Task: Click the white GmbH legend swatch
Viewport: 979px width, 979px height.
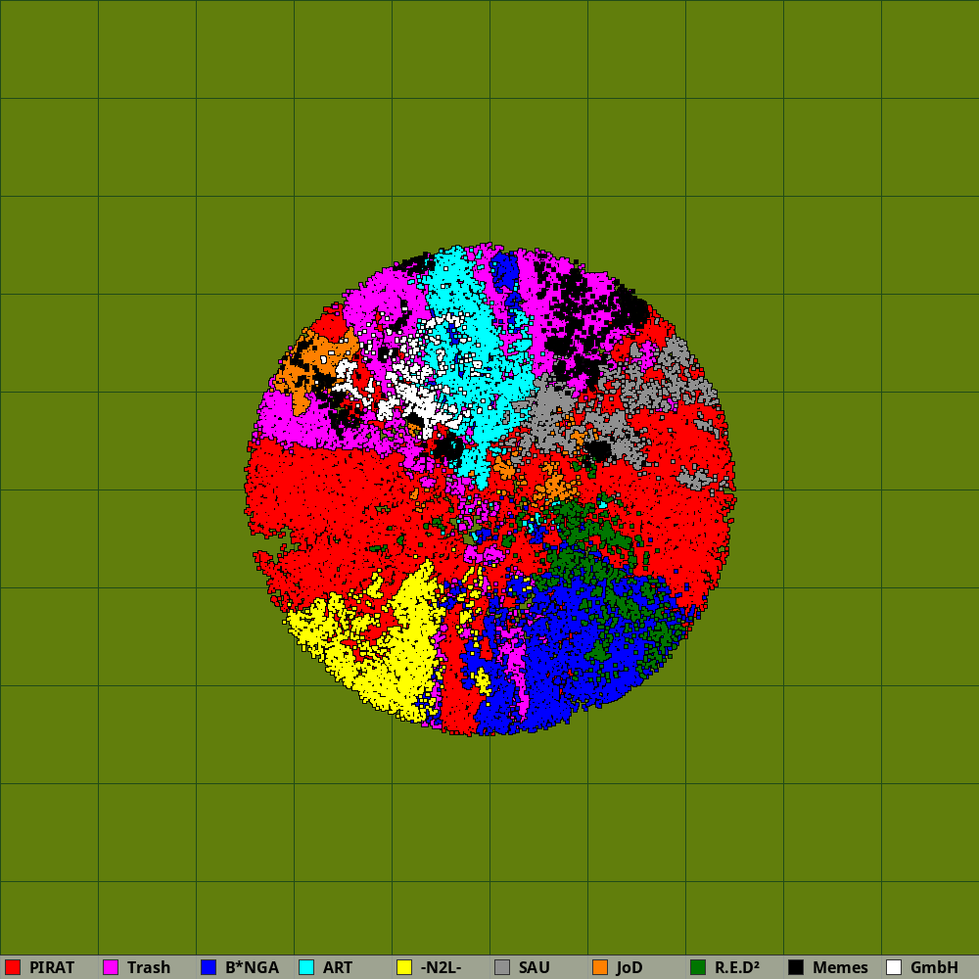Action: 894,967
